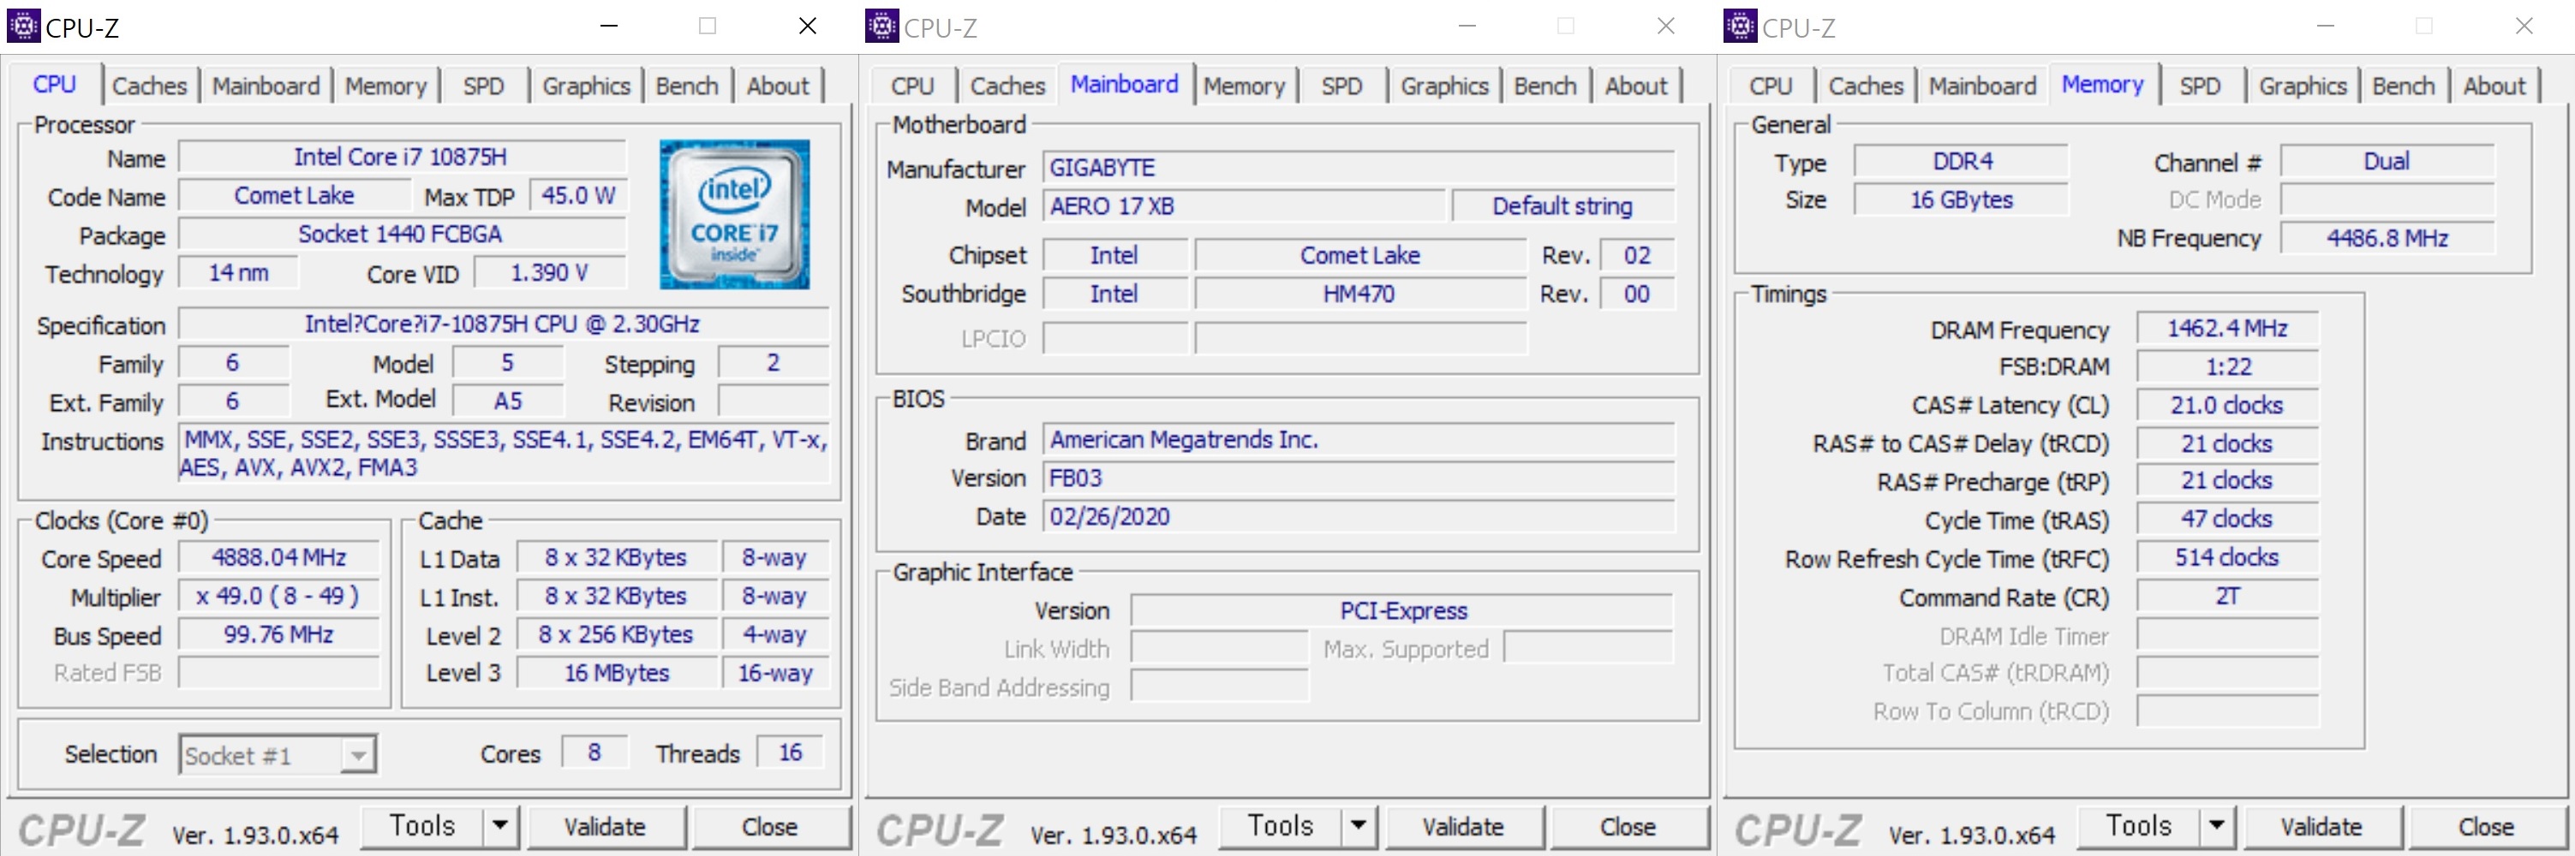2575x856 pixels.
Task: Click Tools button in Memory window
Action: [x=2140, y=826]
